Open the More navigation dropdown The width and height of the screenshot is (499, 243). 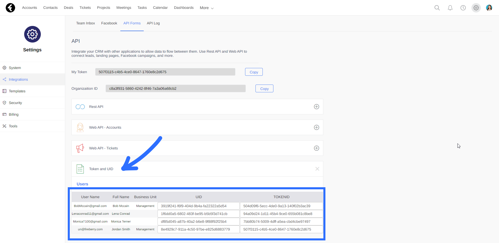click(x=206, y=8)
